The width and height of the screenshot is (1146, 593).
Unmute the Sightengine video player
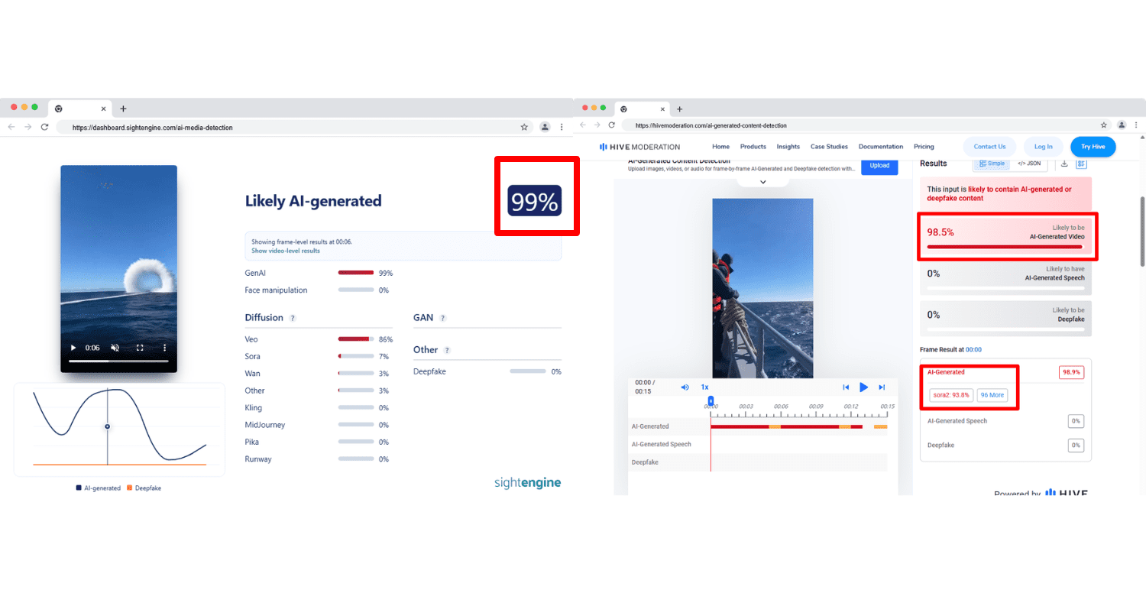[x=115, y=348]
